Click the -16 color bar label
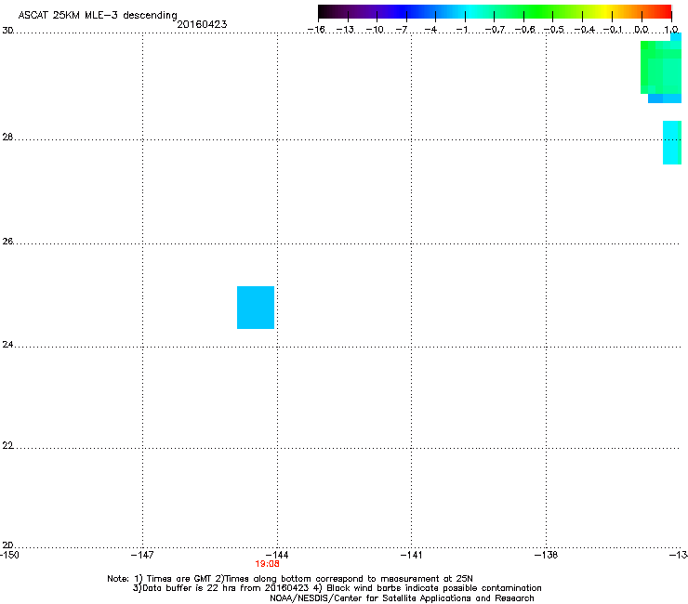 tap(316, 30)
